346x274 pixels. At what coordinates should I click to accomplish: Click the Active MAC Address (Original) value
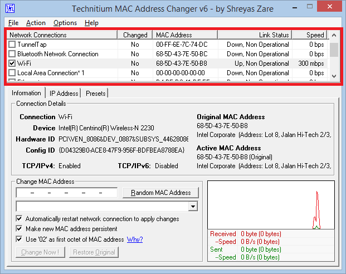(235, 157)
